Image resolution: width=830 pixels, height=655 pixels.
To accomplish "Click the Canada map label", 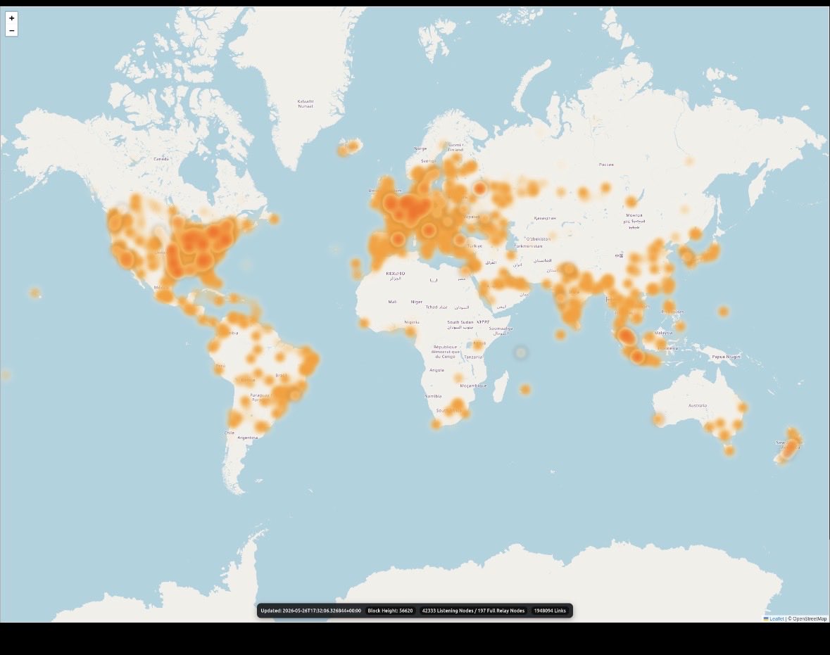I will coord(161,159).
